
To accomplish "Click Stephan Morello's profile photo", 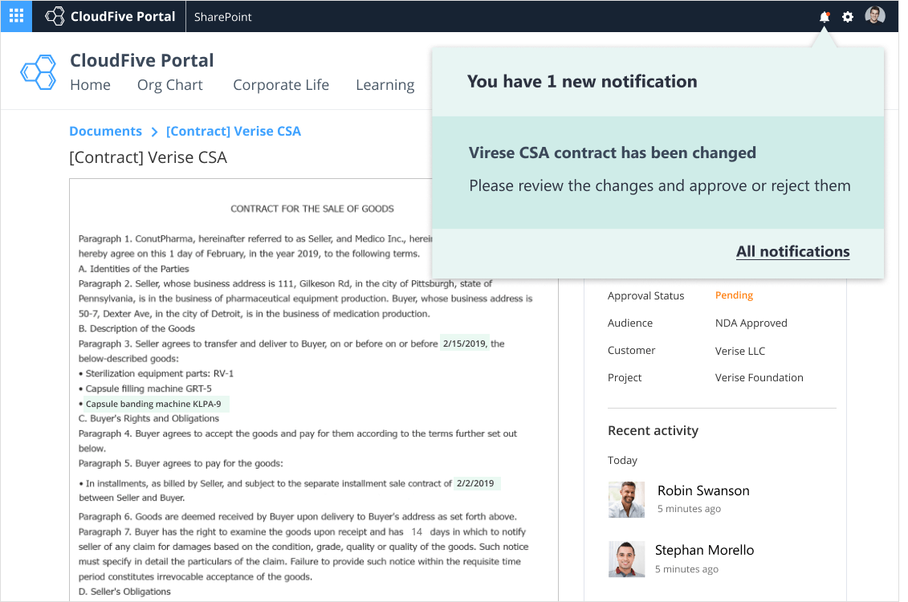I will 626,559.
